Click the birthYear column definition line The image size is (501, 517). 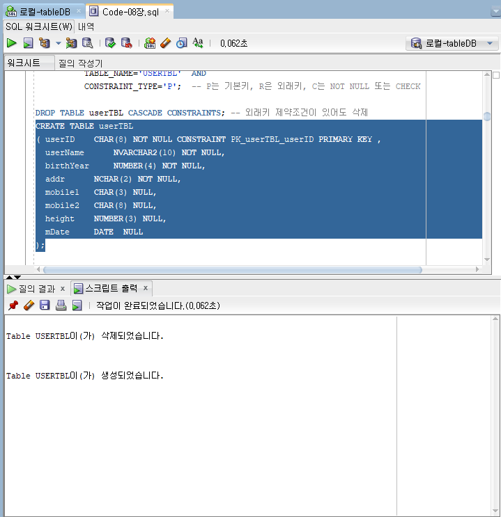[125, 166]
